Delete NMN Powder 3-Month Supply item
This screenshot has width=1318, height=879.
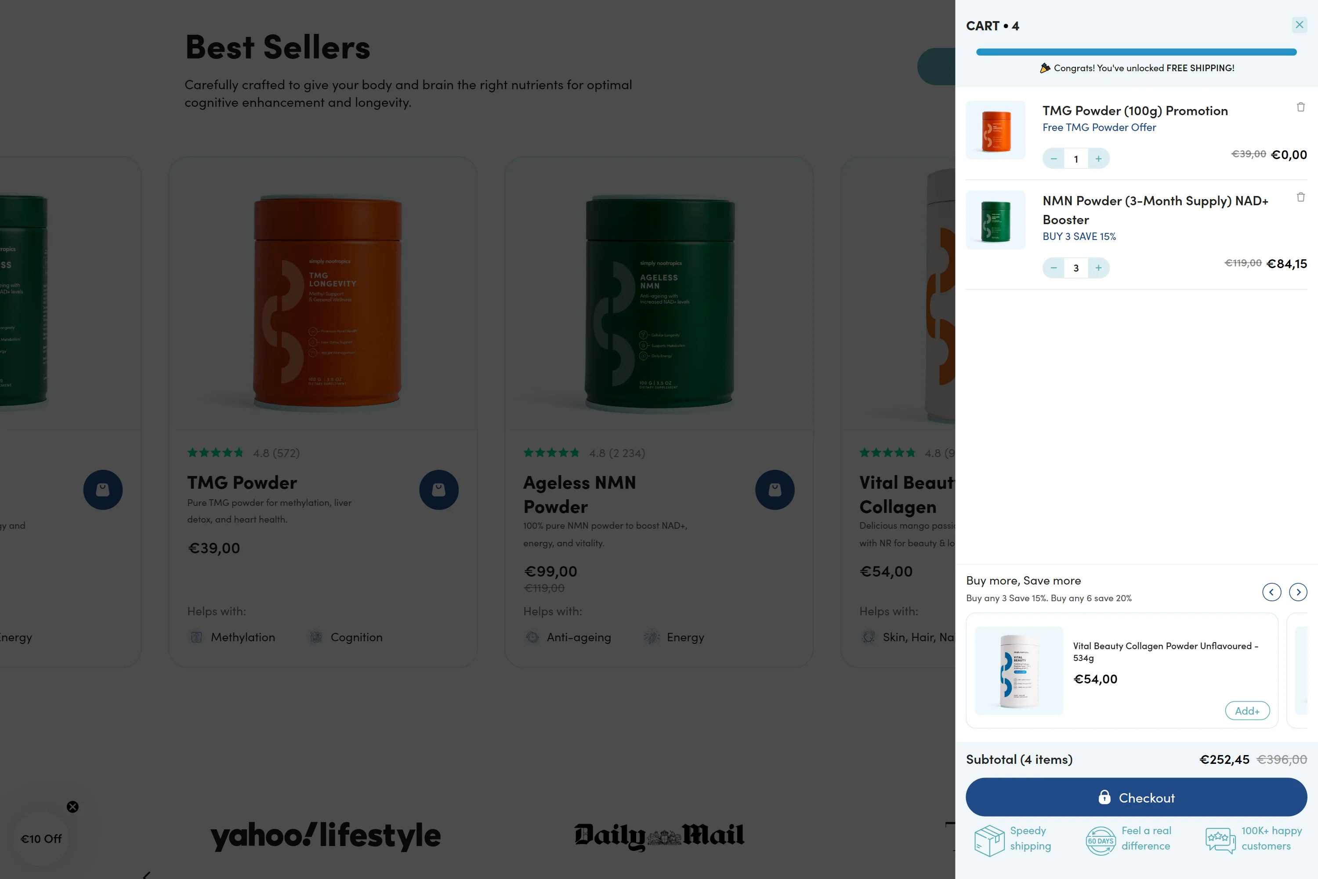click(x=1300, y=197)
